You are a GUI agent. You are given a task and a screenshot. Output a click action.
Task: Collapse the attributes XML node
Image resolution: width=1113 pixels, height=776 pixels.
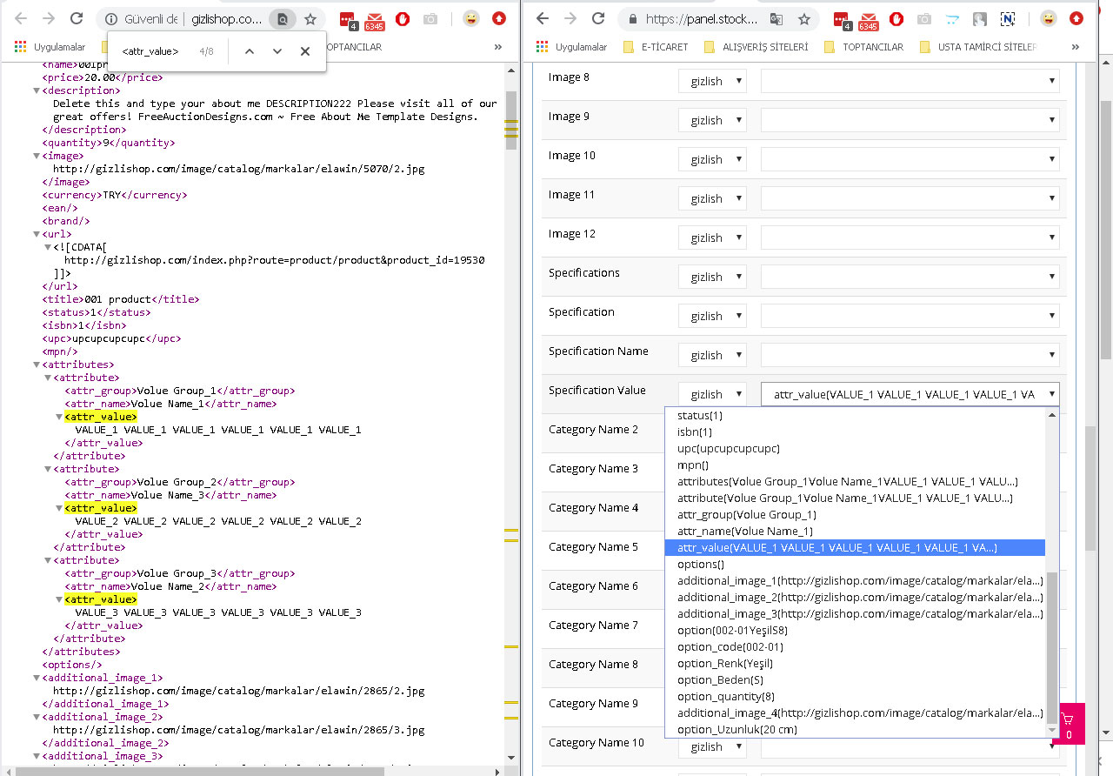[x=37, y=365]
